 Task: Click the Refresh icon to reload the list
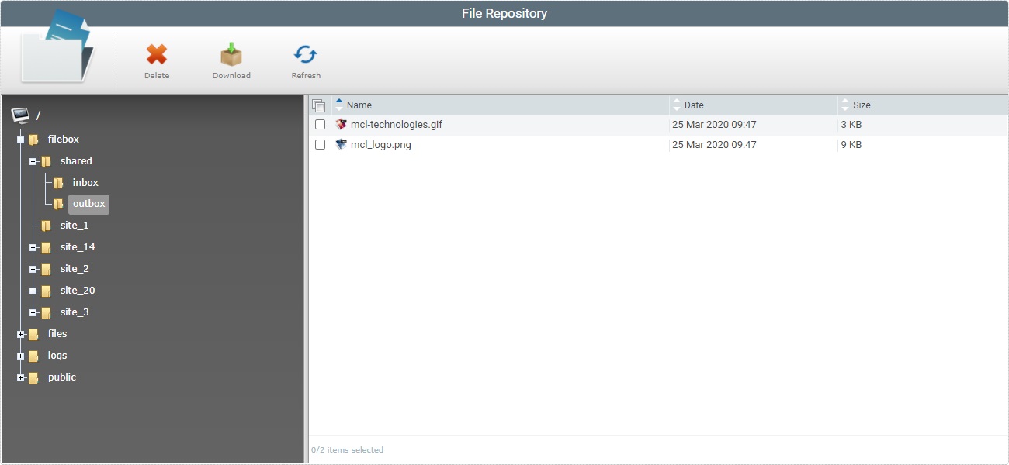(305, 54)
